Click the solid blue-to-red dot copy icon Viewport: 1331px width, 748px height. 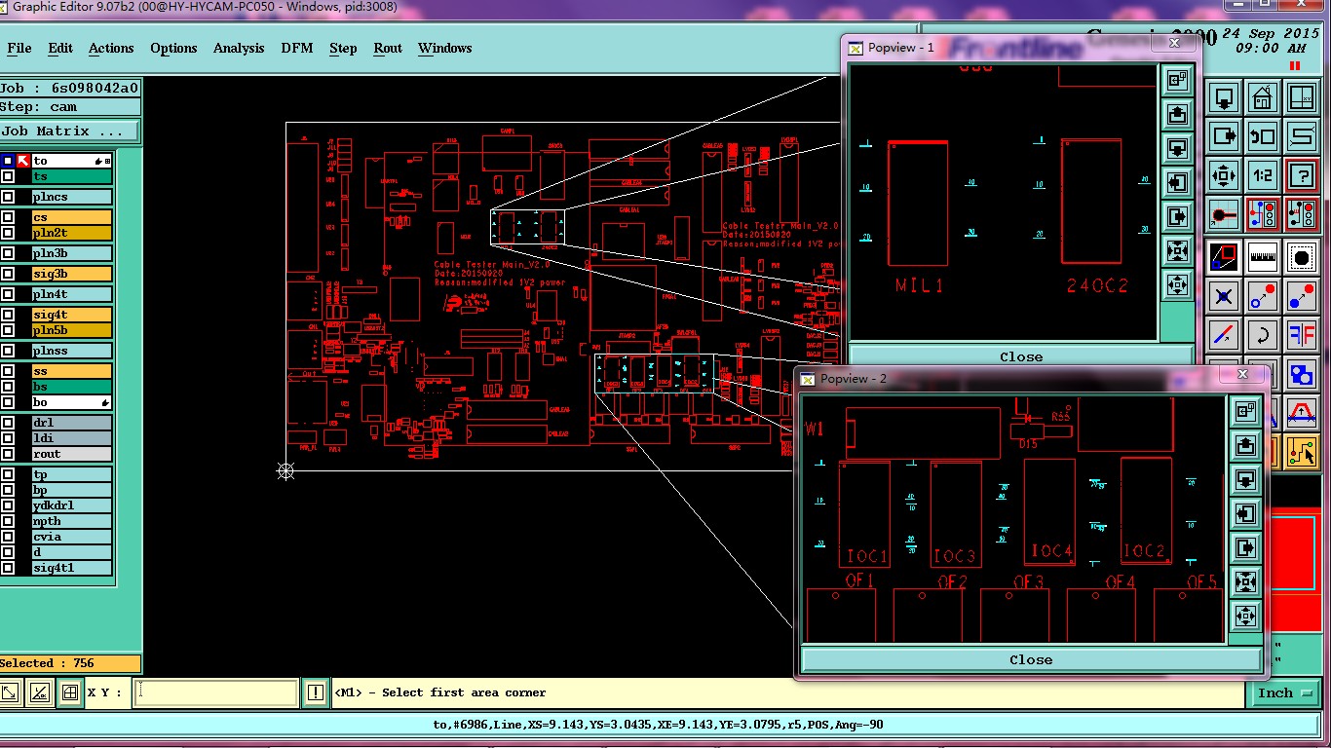tap(1301, 296)
